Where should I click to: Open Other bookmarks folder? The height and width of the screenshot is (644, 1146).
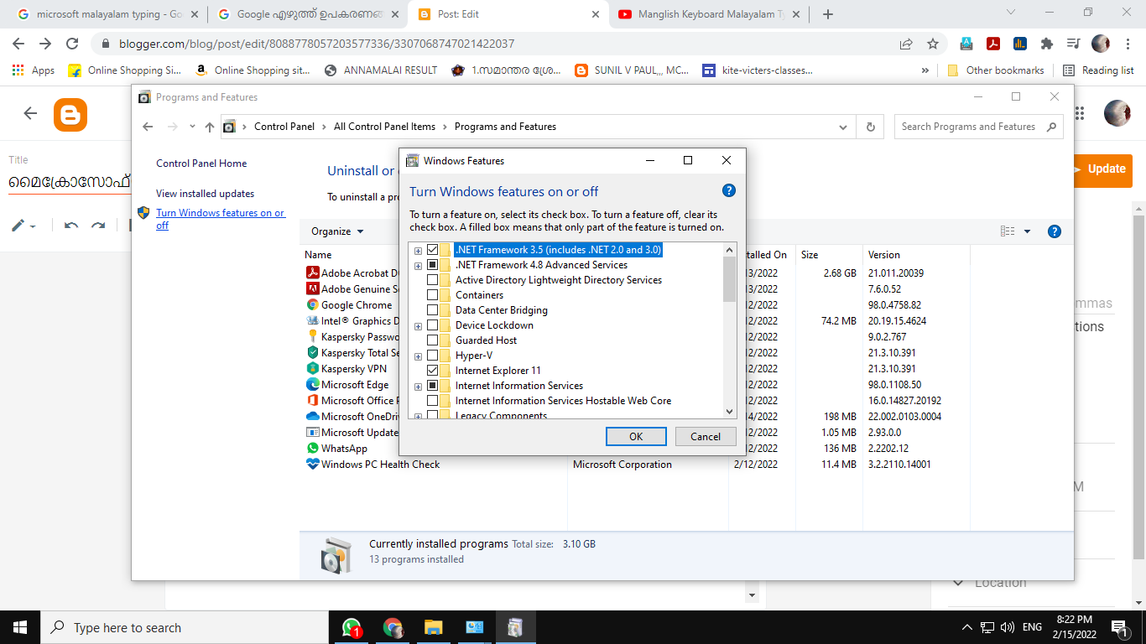pyautogui.click(x=996, y=70)
